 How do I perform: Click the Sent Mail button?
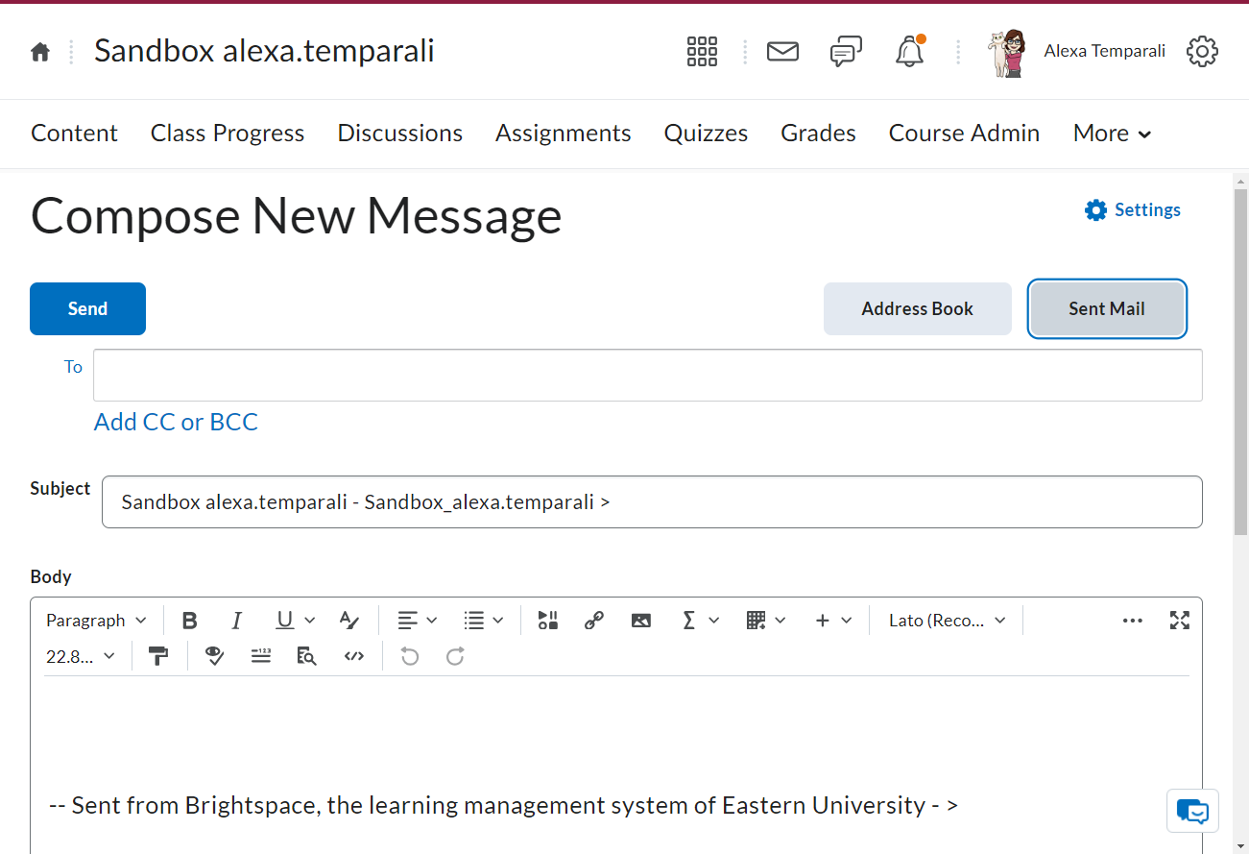click(1107, 308)
